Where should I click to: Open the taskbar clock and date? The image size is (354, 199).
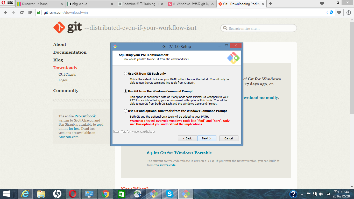(341, 194)
